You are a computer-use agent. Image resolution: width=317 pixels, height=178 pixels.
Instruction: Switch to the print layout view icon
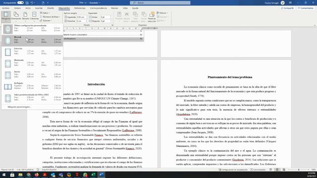coord(277,170)
